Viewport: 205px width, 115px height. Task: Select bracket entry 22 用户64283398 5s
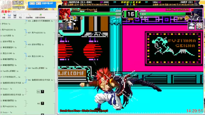(x=8, y=107)
